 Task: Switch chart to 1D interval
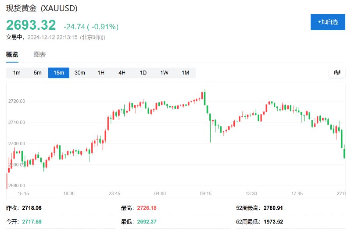[143, 73]
